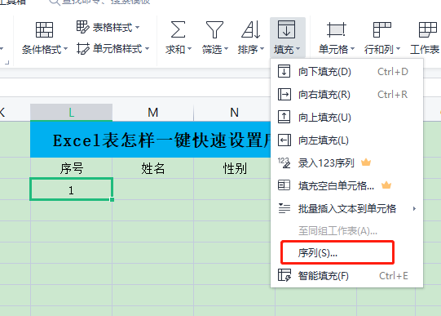Click the Fill (填充) toolbar icon
441x316 pixels.
286,29
